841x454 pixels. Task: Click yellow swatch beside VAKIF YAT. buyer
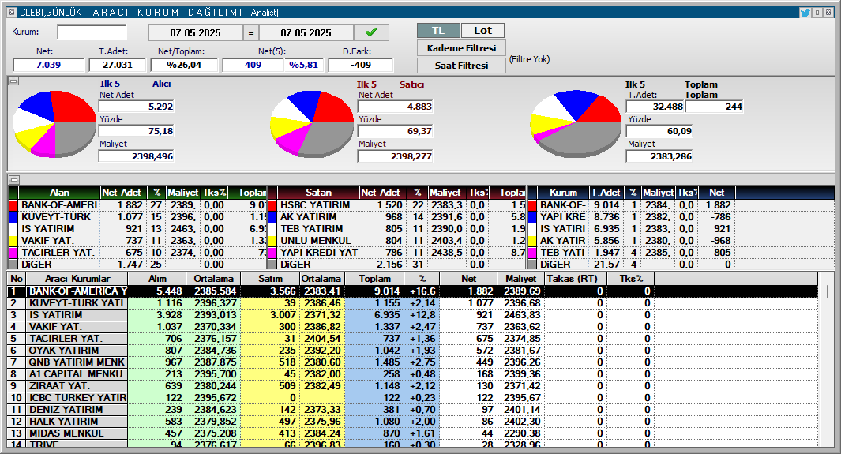14,241
